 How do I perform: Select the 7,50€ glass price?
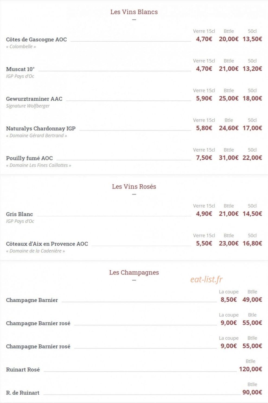tap(204, 158)
